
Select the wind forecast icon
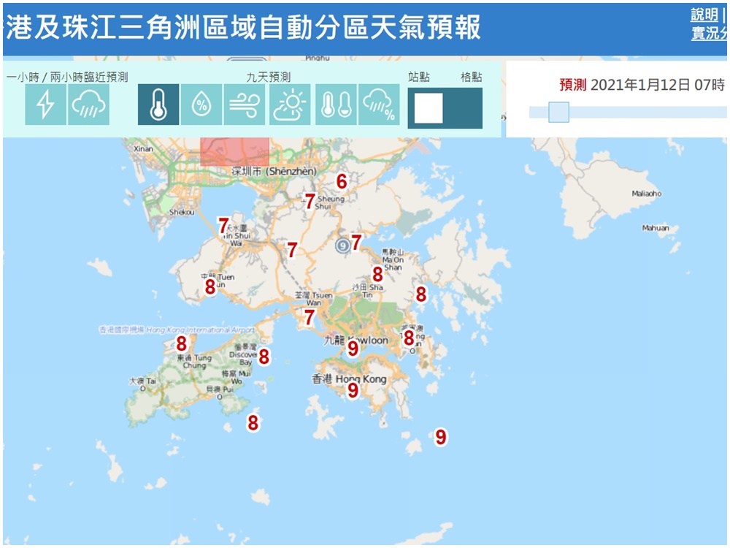pyautogui.click(x=244, y=104)
